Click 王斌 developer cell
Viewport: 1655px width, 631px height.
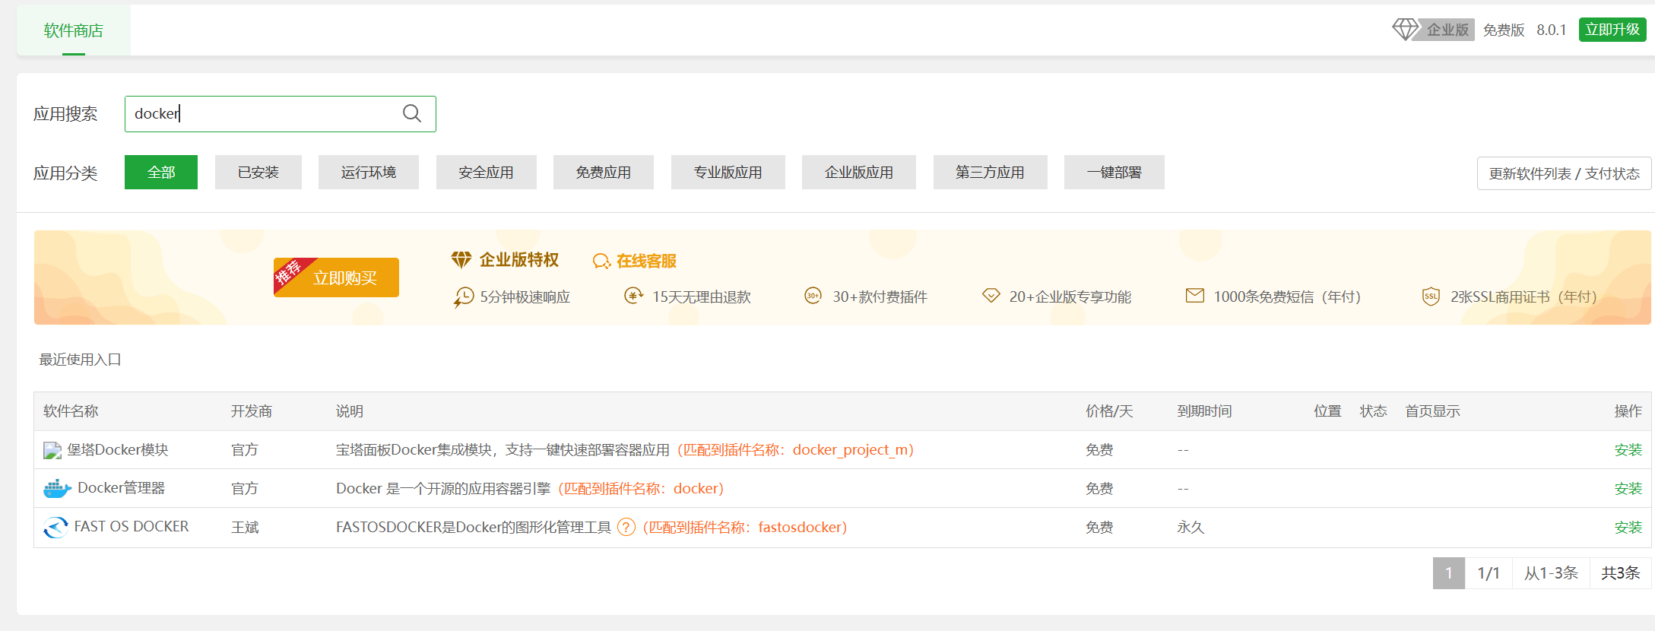[245, 528]
